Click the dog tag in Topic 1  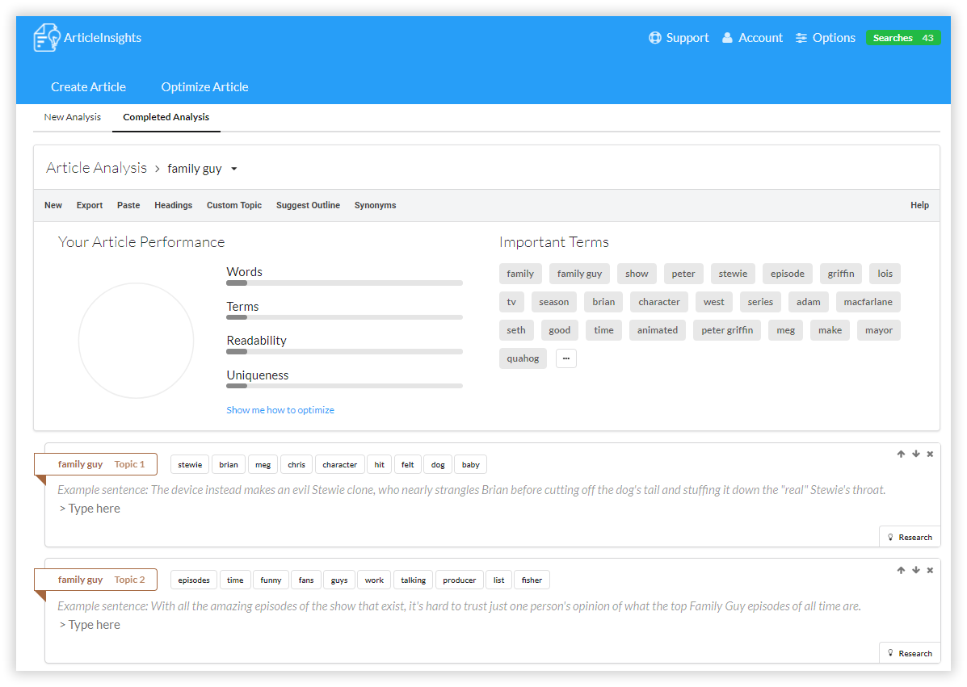pos(438,464)
